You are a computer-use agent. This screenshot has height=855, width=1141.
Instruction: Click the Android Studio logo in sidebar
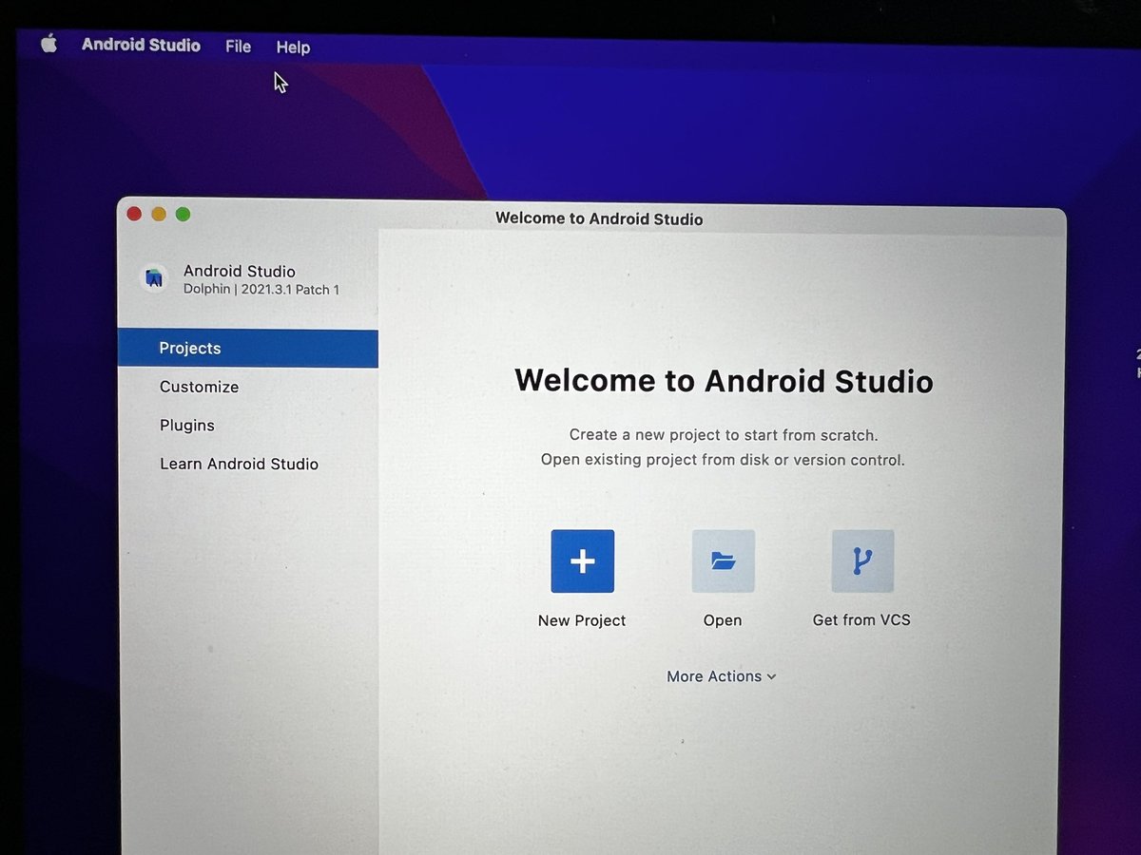coord(154,278)
